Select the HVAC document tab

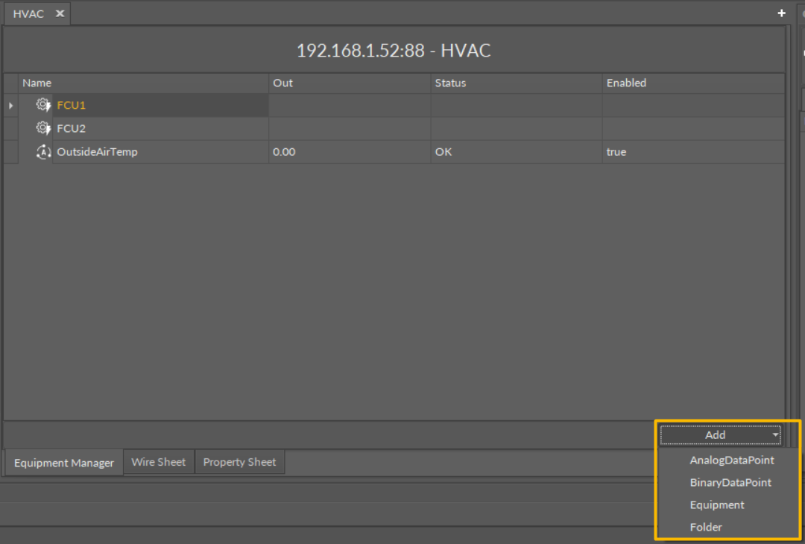(28, 13)
